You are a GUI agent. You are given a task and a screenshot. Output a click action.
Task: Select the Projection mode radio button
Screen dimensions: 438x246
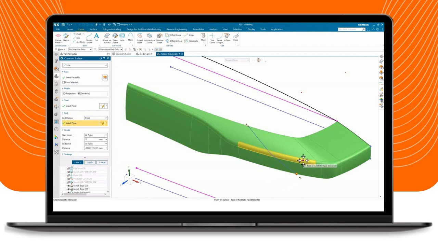tap(64, 94)
